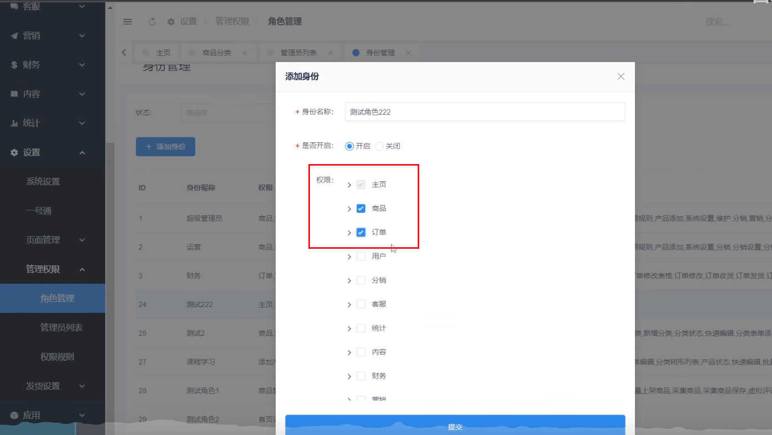Open the 营销 sidebar menu
Image resolution: width=772 pixels, height=435 pixels.
click(53, 36)
